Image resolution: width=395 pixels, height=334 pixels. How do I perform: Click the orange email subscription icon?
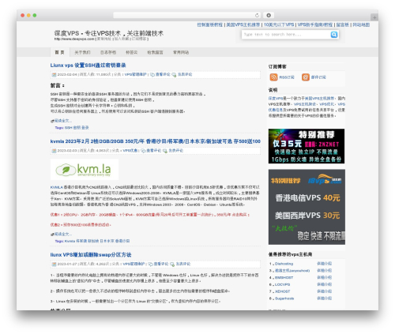click(306, 77)
